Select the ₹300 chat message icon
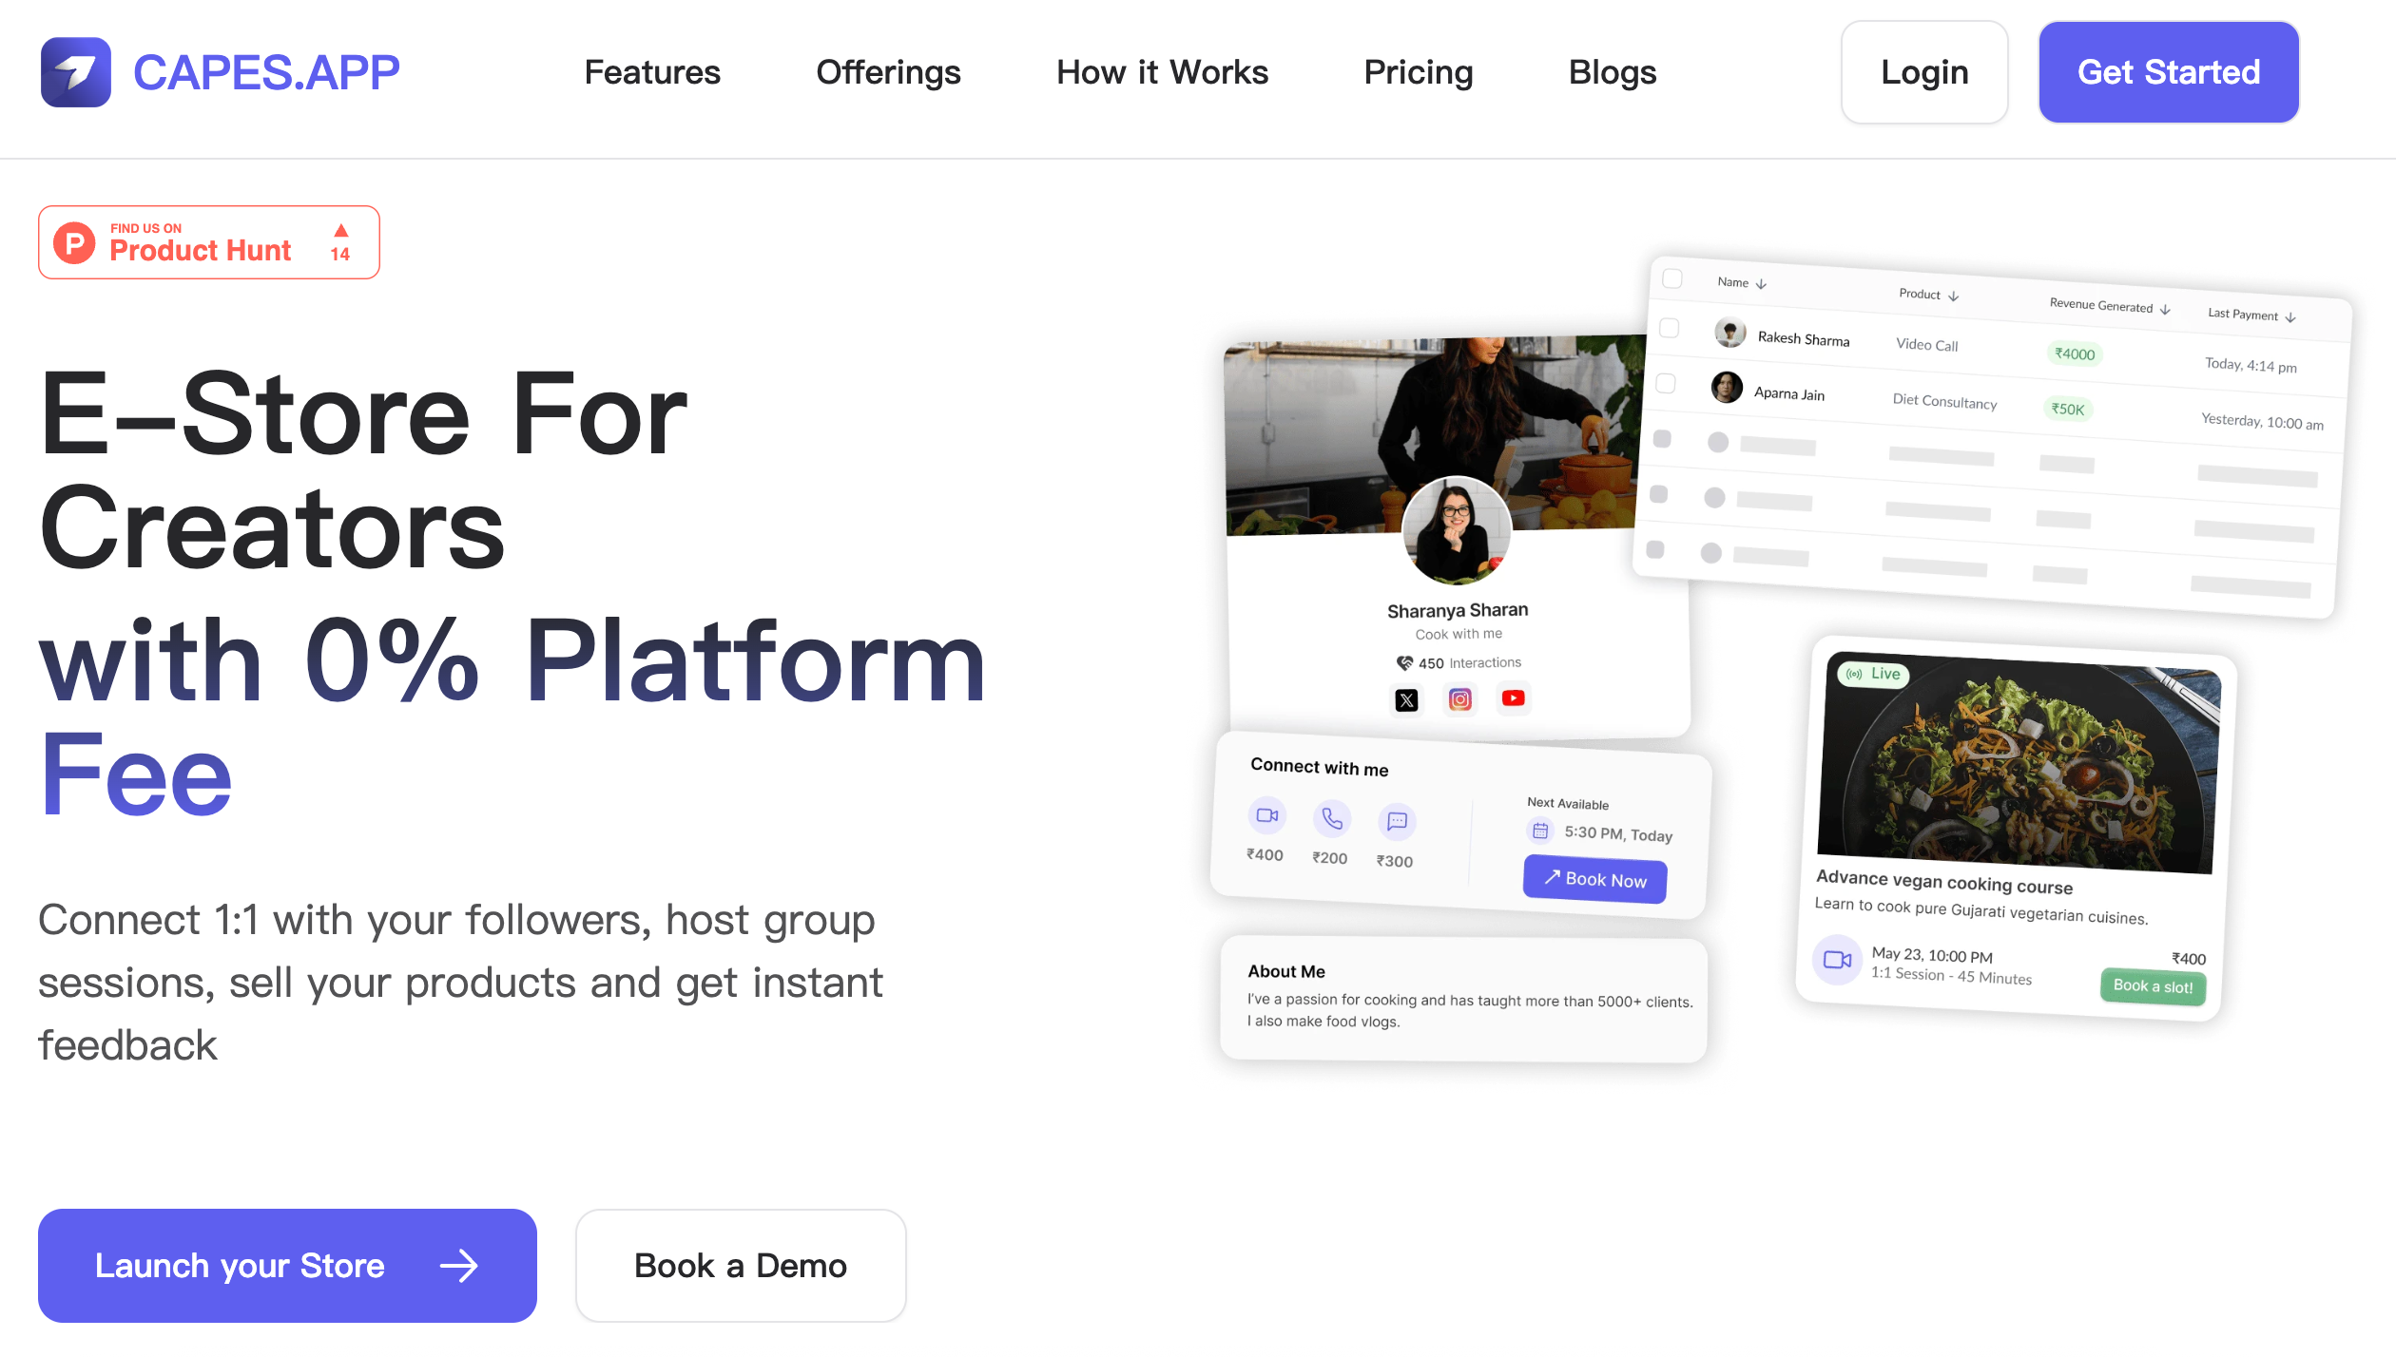The width and height of the screenshot is (2396, 1357). [x=1397, y=821]
